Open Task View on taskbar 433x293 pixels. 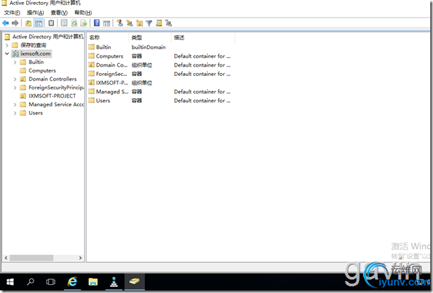click(51, 282)
